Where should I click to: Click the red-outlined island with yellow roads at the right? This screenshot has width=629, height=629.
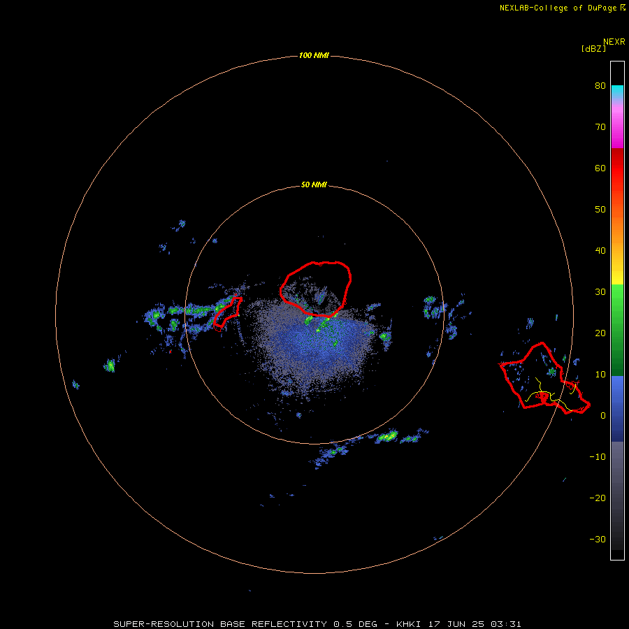point(544,378)
